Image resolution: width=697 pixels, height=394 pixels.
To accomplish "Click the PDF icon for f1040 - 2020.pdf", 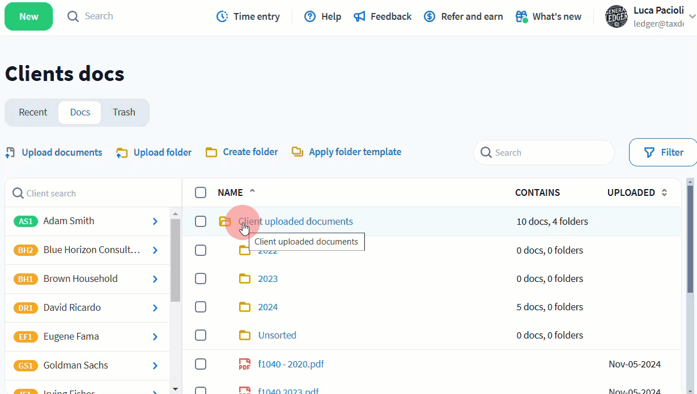I will coord(244,364).
